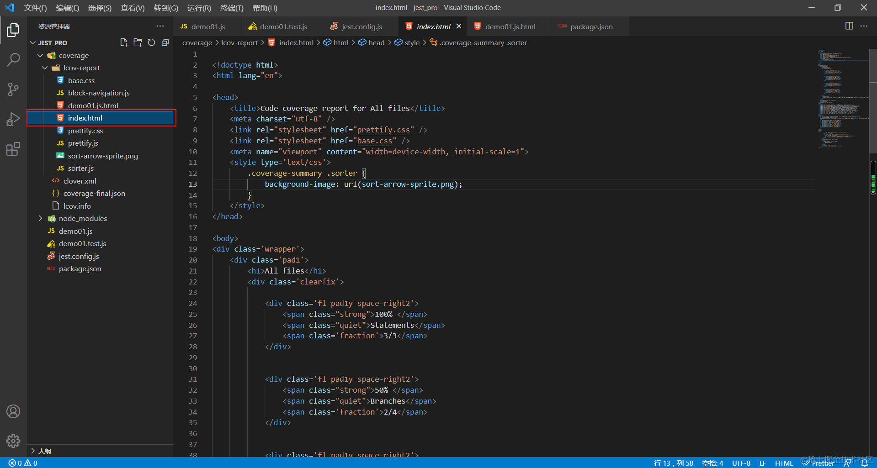Click the New File icon in explorer
The image size is (877, 468).
click(124, 42)
